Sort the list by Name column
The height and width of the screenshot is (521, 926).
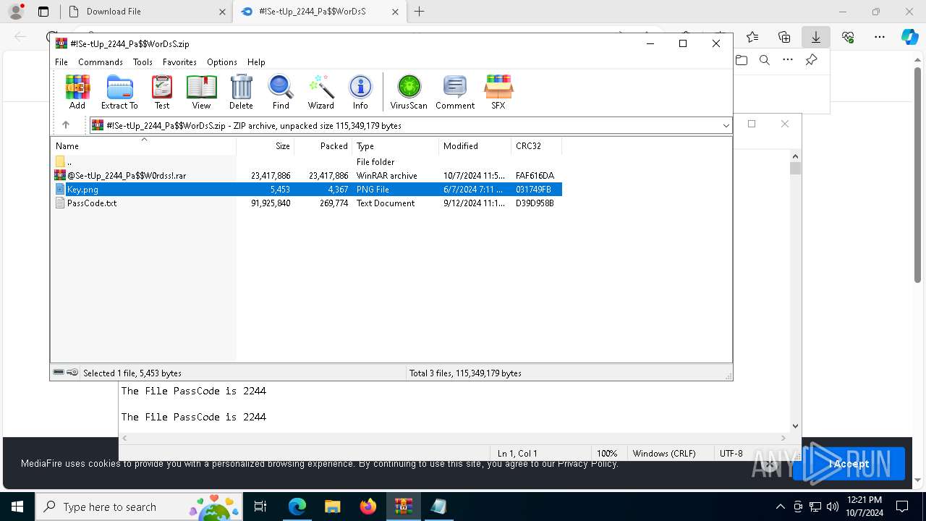(143, 145)
